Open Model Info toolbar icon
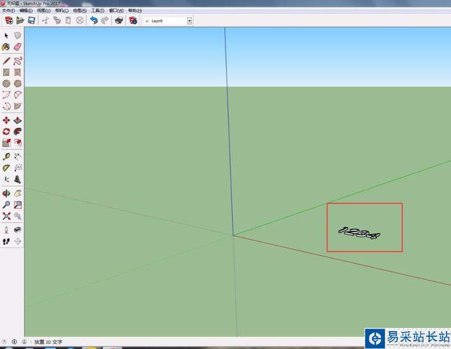Image resolution: width=451 pixels, height=349 pixels. coord(133,20)
